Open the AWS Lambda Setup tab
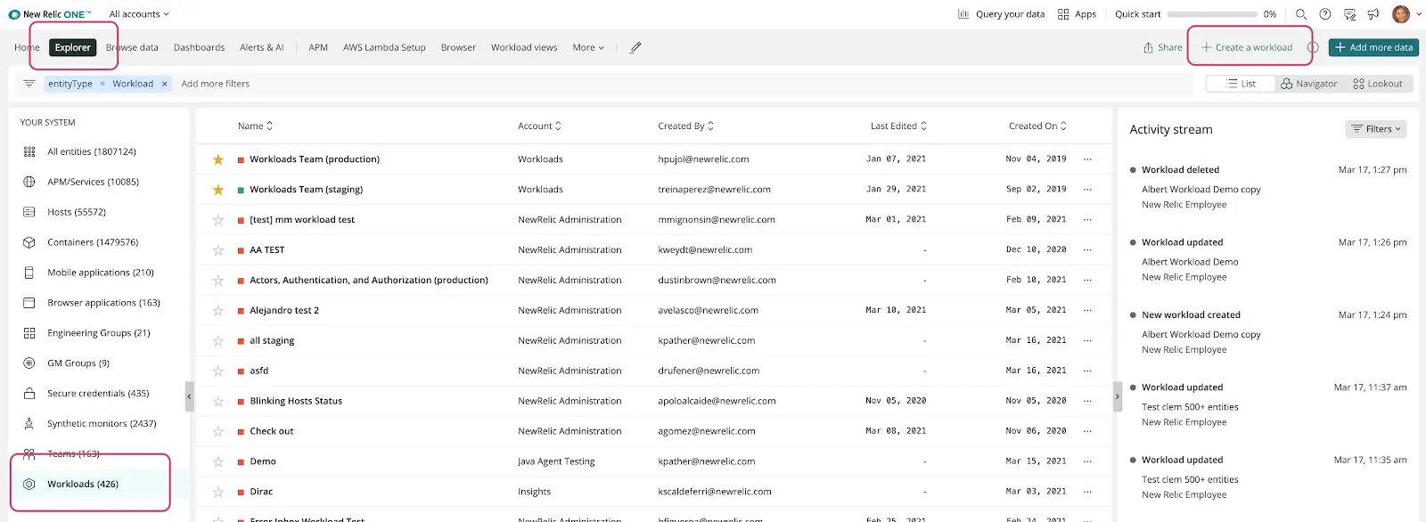 (384, 47)
